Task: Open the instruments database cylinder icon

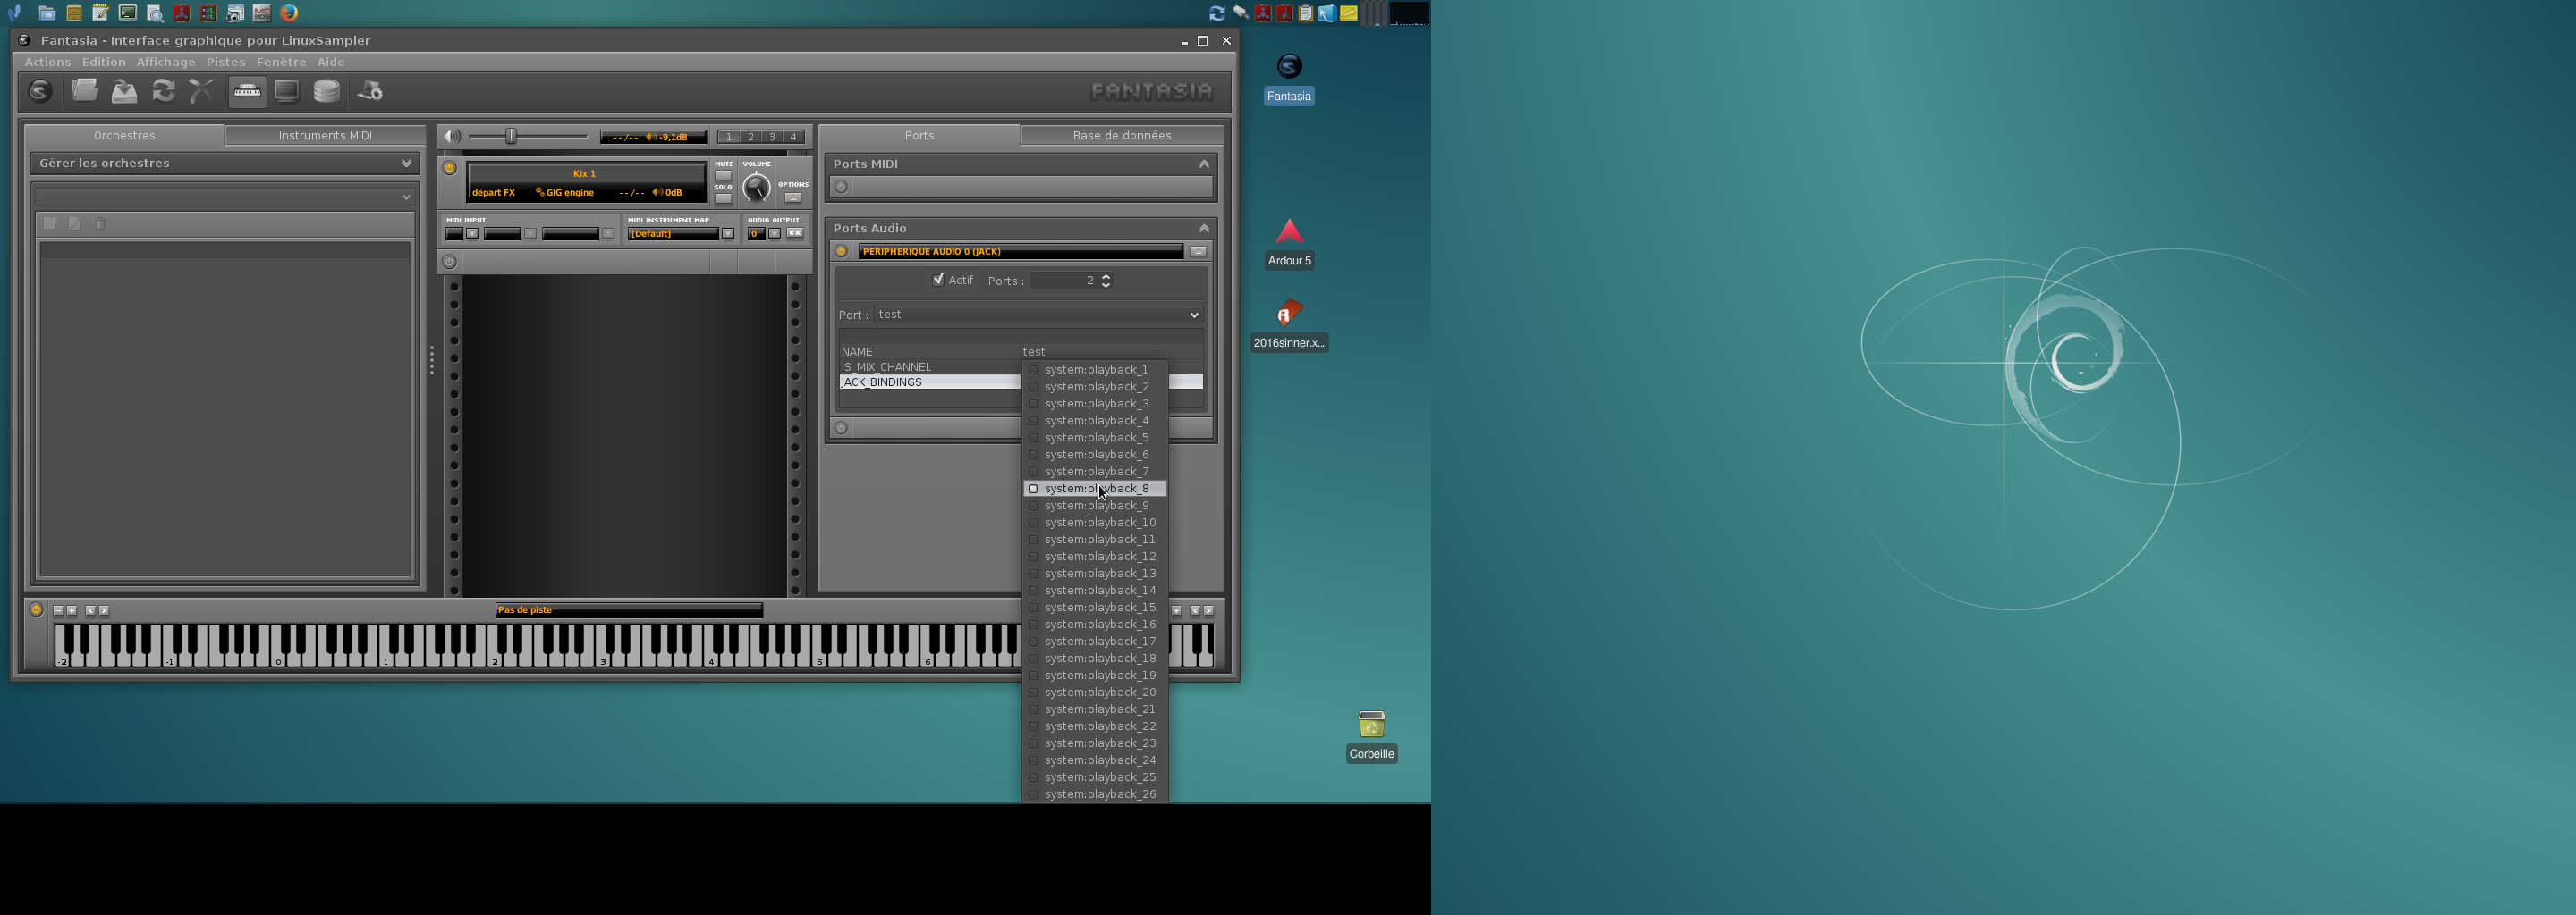Action: (x=327, y=91)
